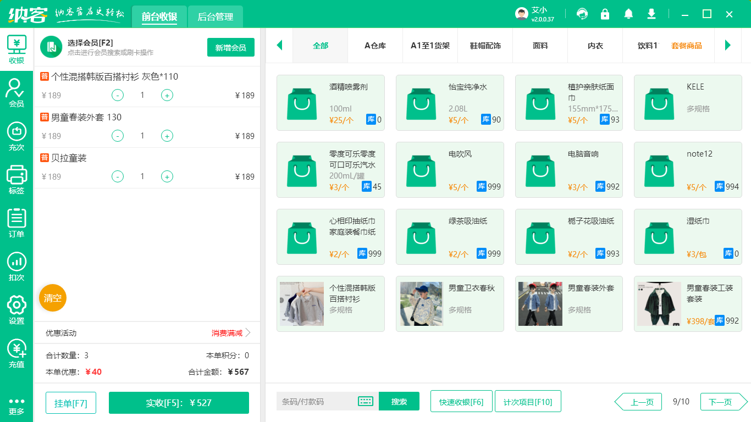Select the 男童春装工装套装 product thumbnail

[660, 304]
